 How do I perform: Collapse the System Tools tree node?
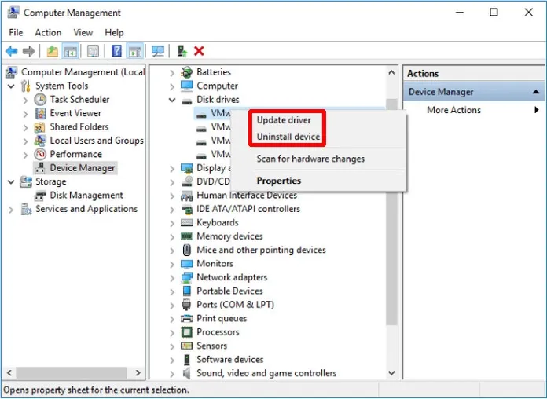(11, 86)
